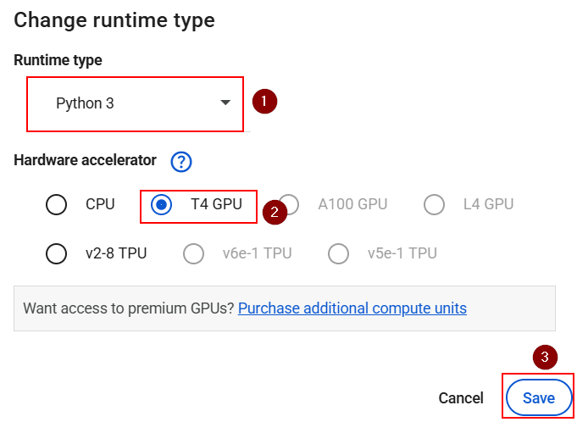Open the Hardware accelerator help icon
577x422 pixels.
[181, 162]
